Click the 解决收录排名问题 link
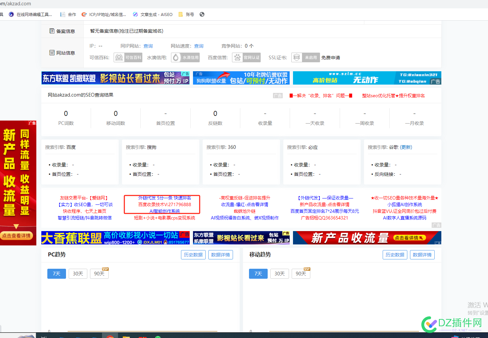488x338 pixels. pyautogui.click(x=321, y=96)
